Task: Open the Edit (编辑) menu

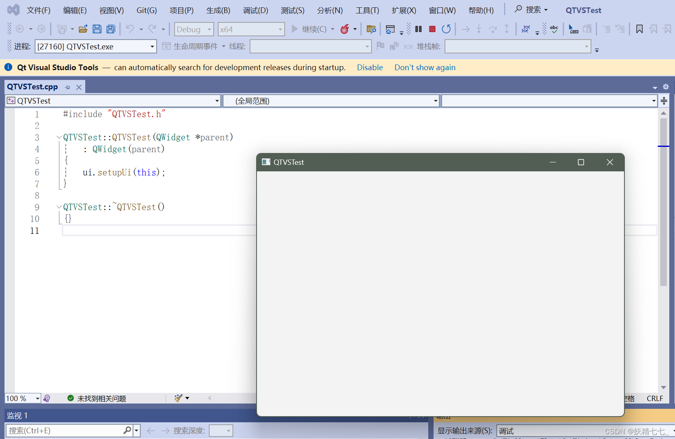Action: (75, 10)
